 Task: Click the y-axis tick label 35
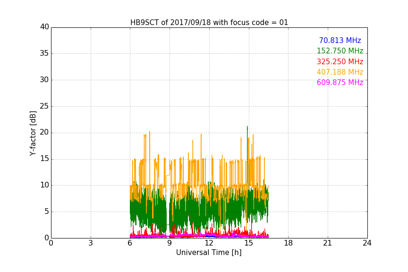tap(44, 53)
